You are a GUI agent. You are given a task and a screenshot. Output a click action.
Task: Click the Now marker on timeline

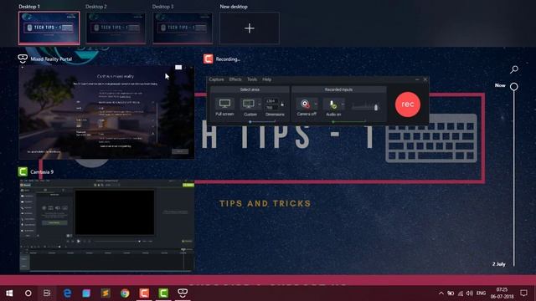[x=513, y=86]
